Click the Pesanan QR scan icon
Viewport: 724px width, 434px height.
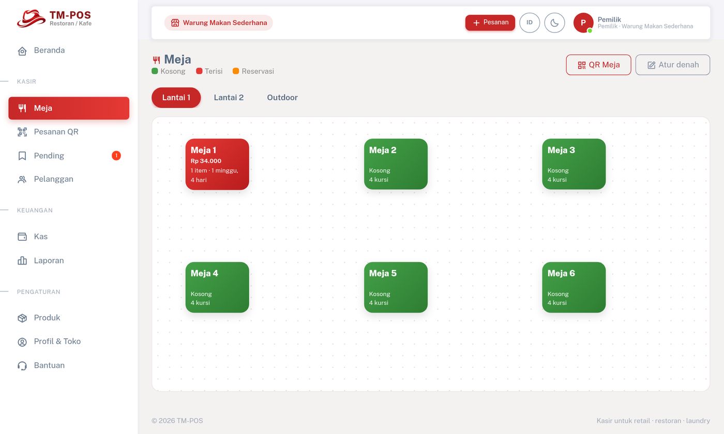pos(22,132)
